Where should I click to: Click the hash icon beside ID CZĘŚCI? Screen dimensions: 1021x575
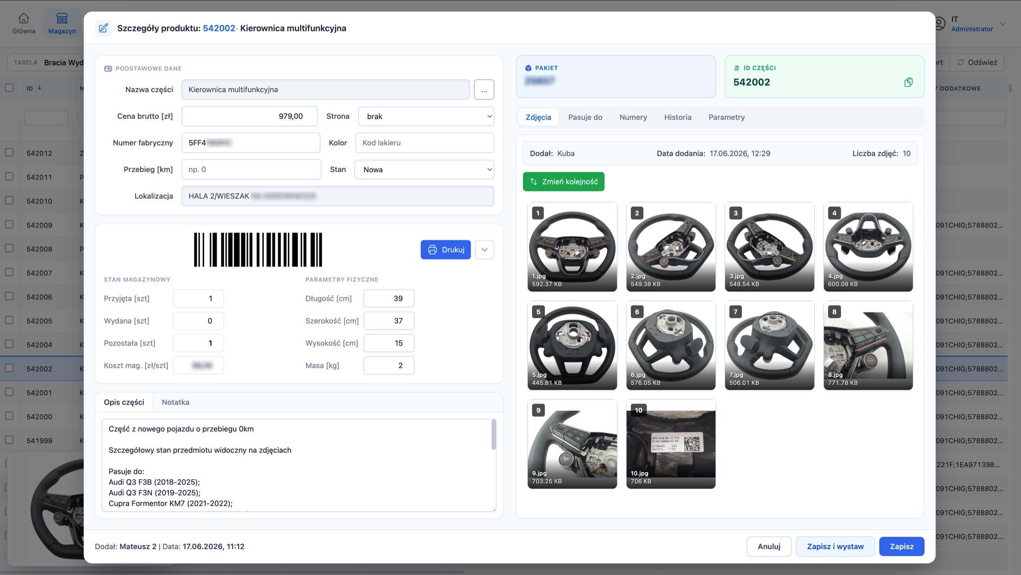coord(737,68)
